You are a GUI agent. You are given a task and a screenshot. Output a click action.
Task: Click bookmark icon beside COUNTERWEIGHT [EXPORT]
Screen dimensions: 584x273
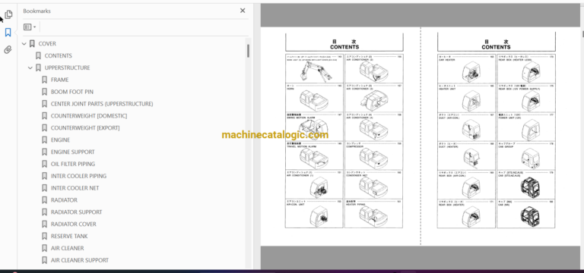pyautogui.click(x=44, y=127)
